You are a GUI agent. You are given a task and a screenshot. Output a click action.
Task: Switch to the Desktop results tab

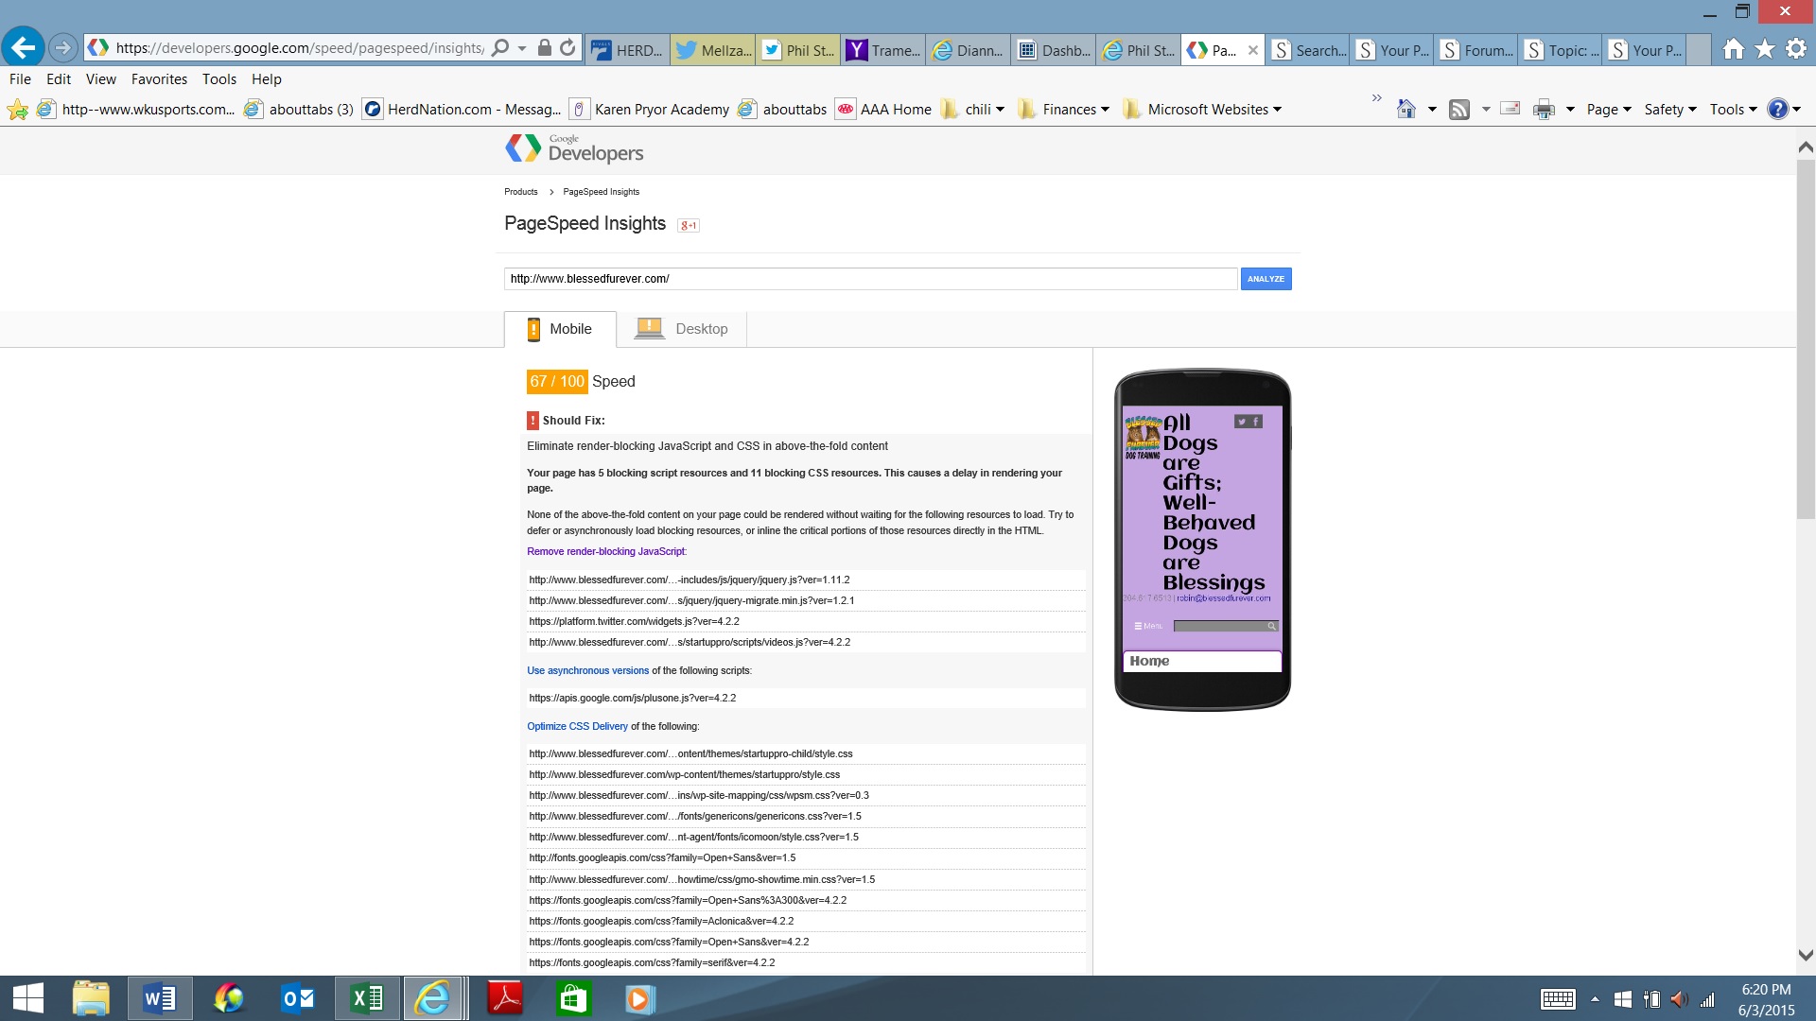[682, 329]
